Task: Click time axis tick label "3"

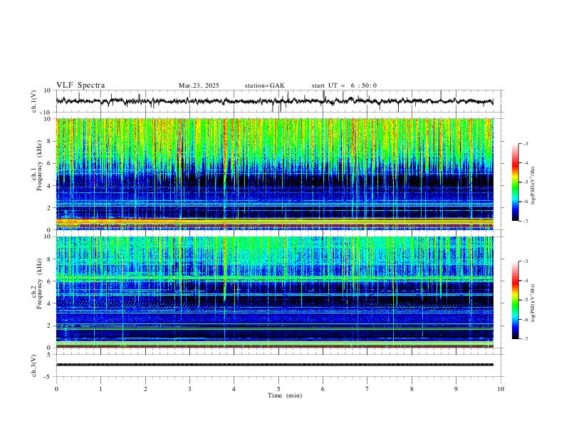Action: pos(189,389)
